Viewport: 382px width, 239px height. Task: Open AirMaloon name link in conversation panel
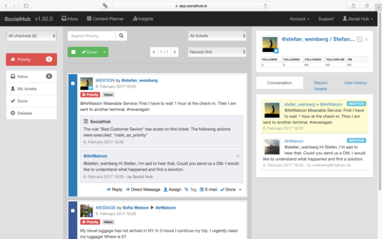294,141
